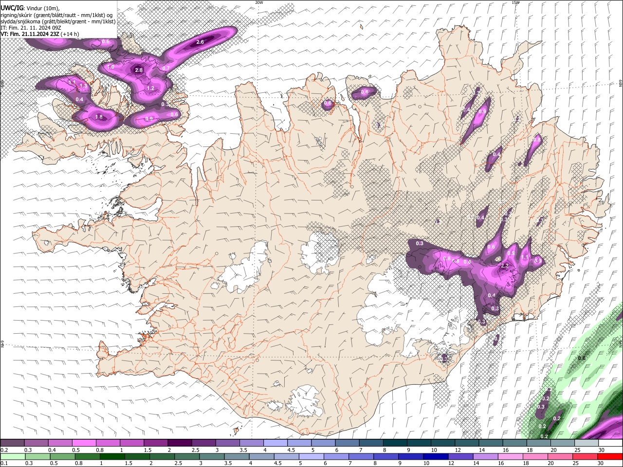Screen dimensions: 623x467
Task: Click the 'slydda/snjókoma (grátt/bleikt/grænt' legend line
Action: [58, 21]
